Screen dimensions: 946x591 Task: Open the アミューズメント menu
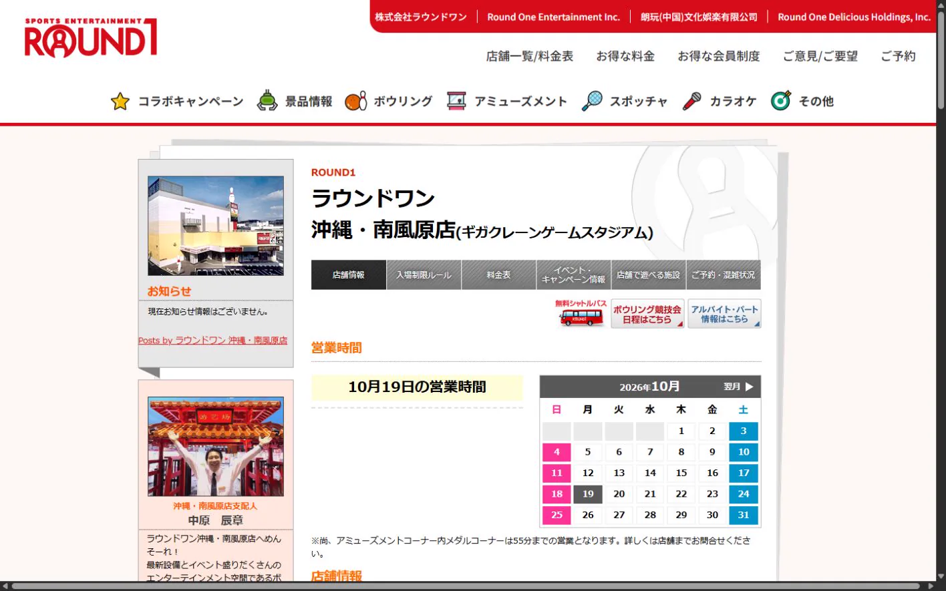520,102
